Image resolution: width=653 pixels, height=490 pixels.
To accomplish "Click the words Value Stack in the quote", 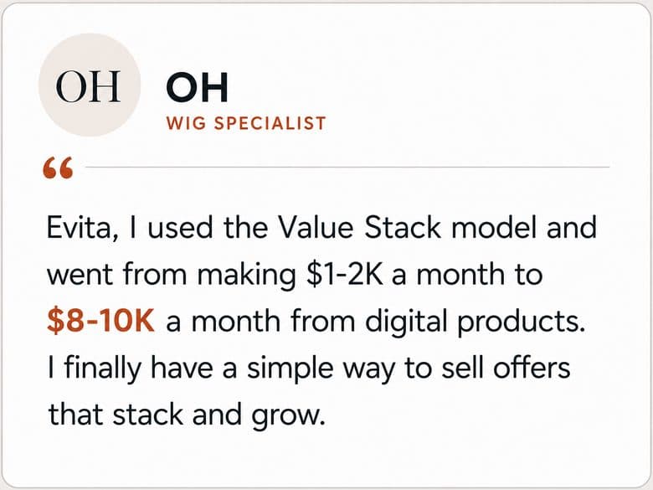I will tap(359, 228).
